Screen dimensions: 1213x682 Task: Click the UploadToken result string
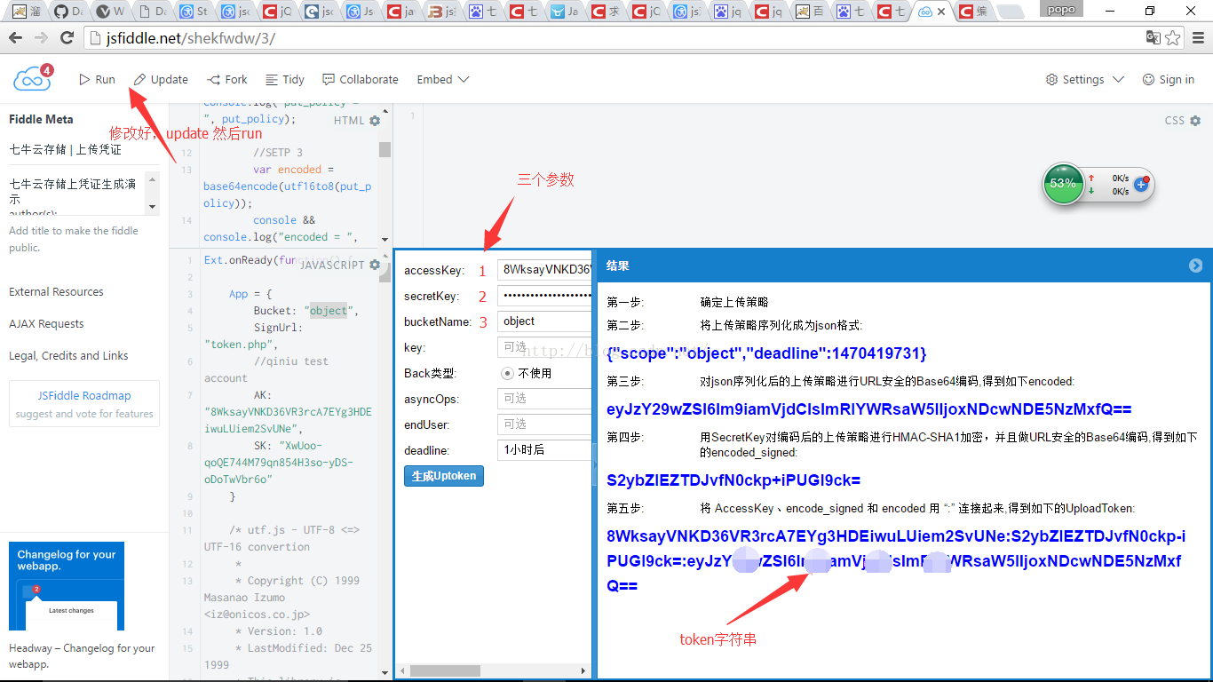point(896,561)
